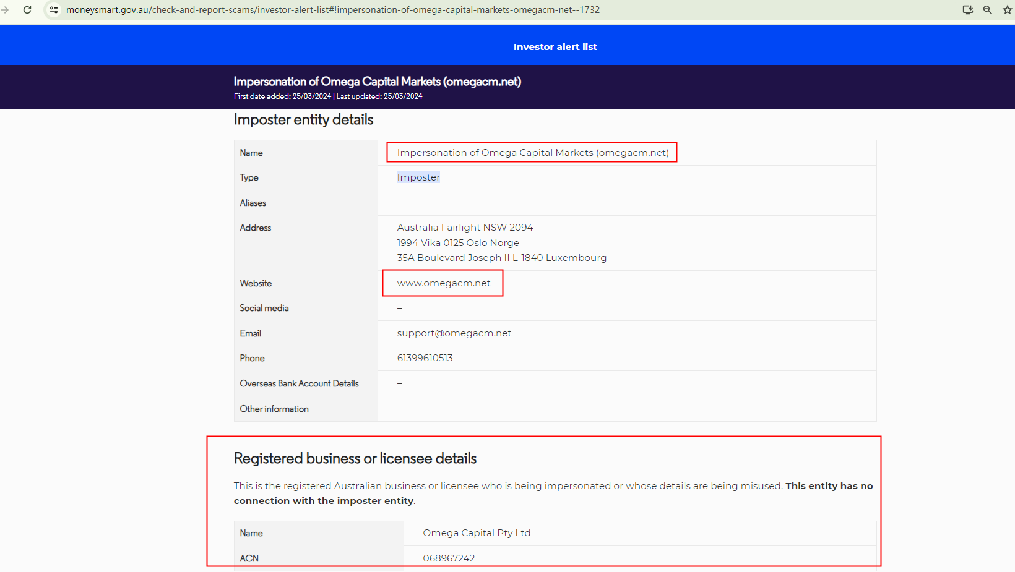1015x572 pixels.
Task: Reload the current page
Action: coord(27,10)
